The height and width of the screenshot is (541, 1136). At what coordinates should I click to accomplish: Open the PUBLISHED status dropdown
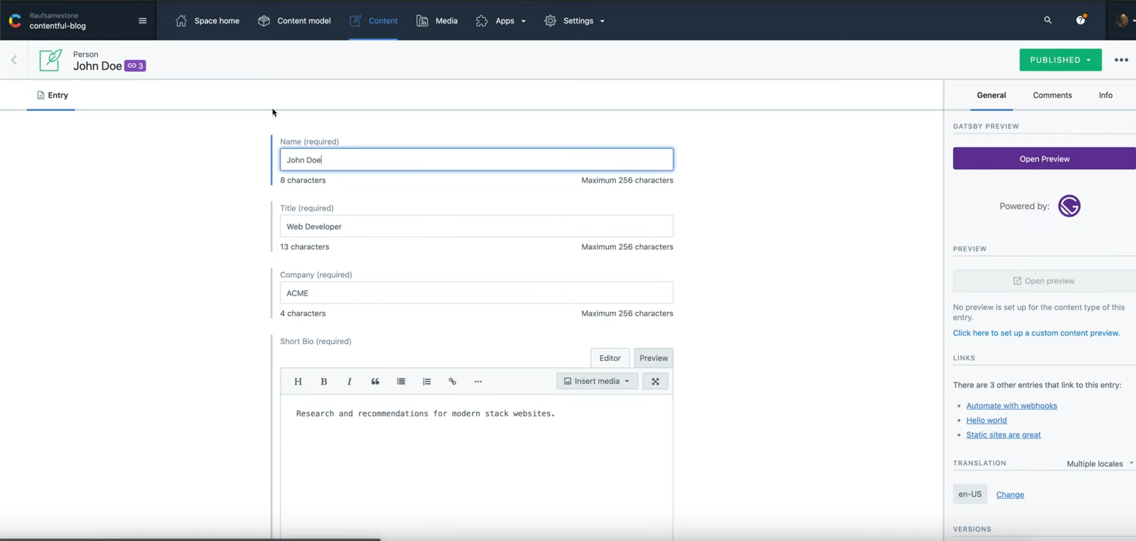[x=1060, y=60]
